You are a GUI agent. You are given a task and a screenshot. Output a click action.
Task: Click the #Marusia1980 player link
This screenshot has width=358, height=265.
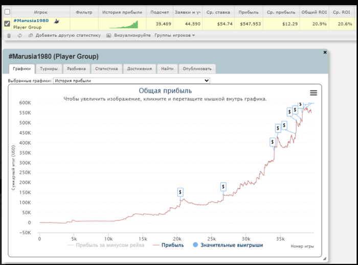click(x=31, y=20)
